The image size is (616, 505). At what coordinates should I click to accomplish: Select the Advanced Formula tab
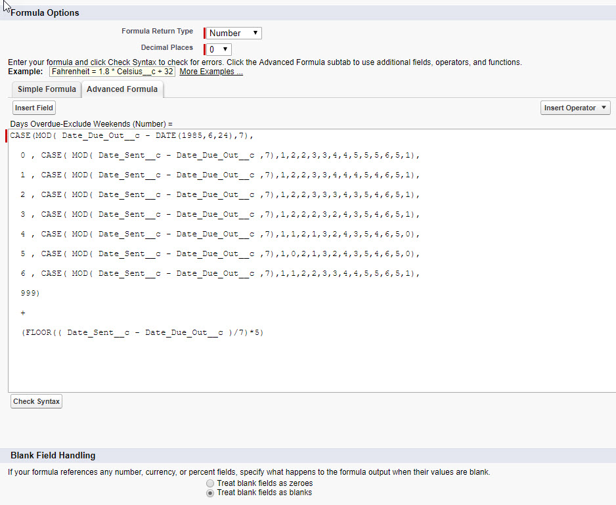[122, 89]
